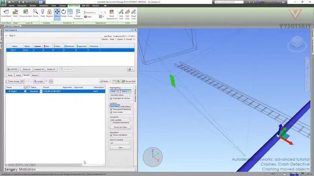Click the Focus on Clash button
Viewport: 314px width, 176px height.
pyautogui.click(x=120, y=127)
